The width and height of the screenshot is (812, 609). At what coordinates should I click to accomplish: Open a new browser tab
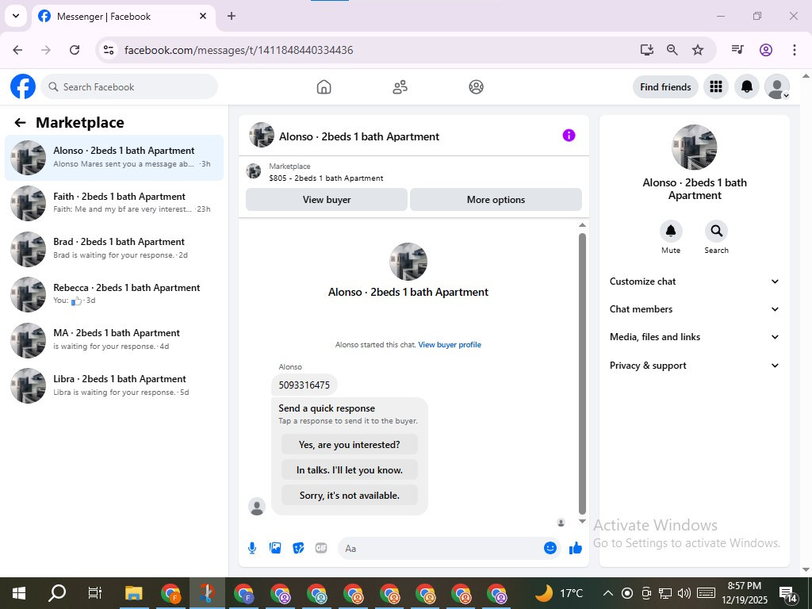pyautogui.click(x=232, y=16)
